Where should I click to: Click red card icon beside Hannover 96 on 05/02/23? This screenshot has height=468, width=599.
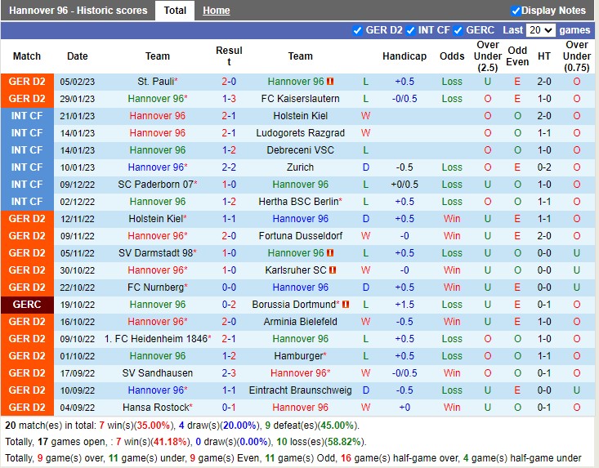click(x=330, y=82)
